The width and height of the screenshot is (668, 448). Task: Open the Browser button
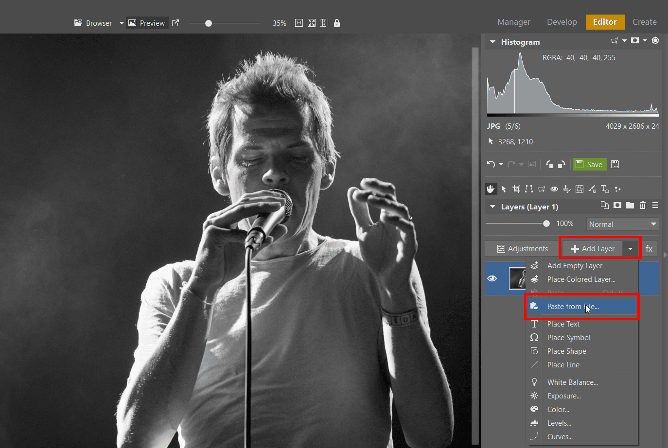pyautogui.click(x=93, y=23)
